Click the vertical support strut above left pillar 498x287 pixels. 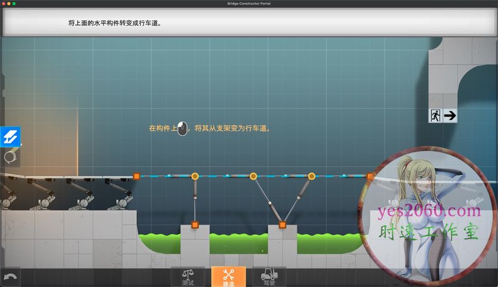(195, 201)
